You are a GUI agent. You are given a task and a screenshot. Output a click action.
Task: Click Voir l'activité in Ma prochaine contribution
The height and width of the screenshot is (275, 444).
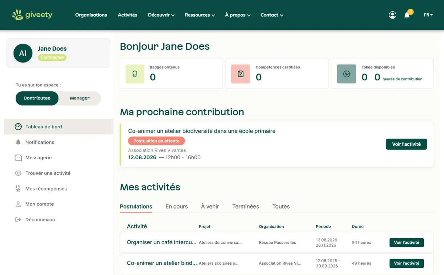coord(406,144)
